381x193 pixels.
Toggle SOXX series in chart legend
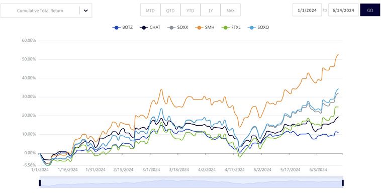point(177,28)
